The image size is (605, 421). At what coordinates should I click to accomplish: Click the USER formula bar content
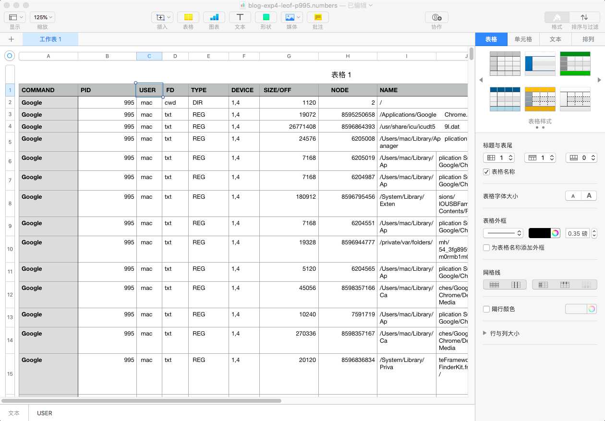45,413
